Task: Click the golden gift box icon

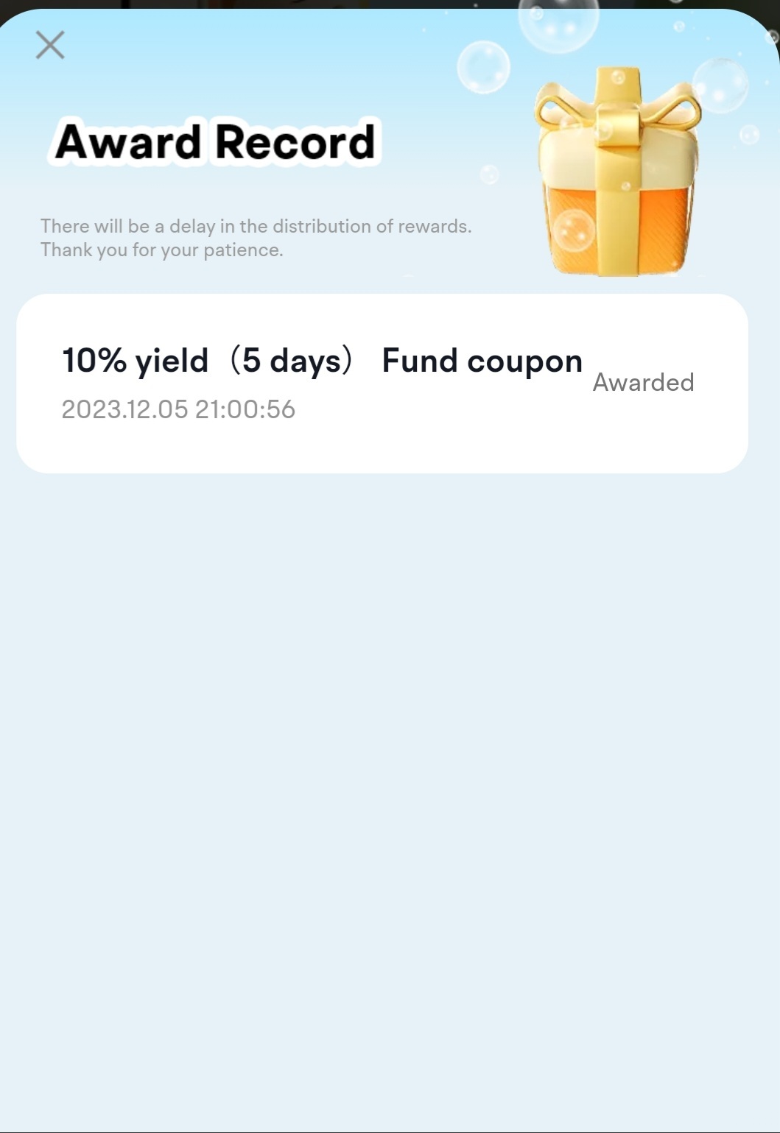Action: pyautogui.click(x=617, y=172)
